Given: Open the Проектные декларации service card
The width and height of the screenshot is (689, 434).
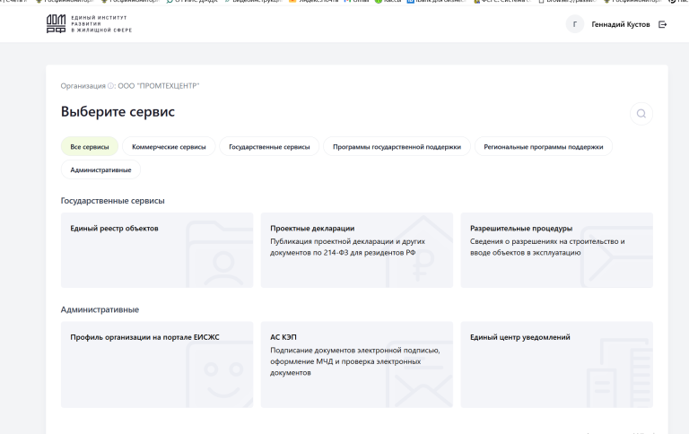Looking at the screenshot, I should tap(357, 250).
